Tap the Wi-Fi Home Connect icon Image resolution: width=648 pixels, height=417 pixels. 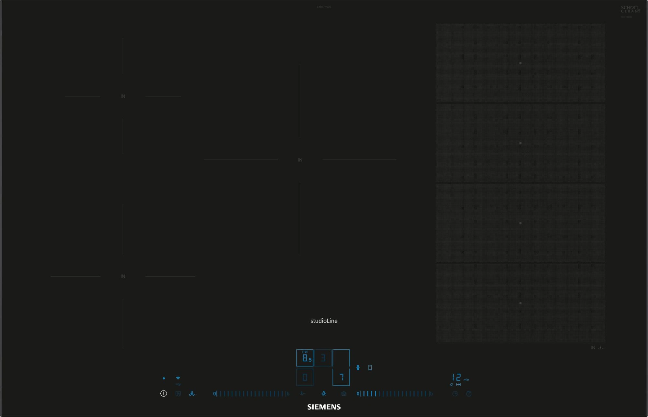click(178, 378)
